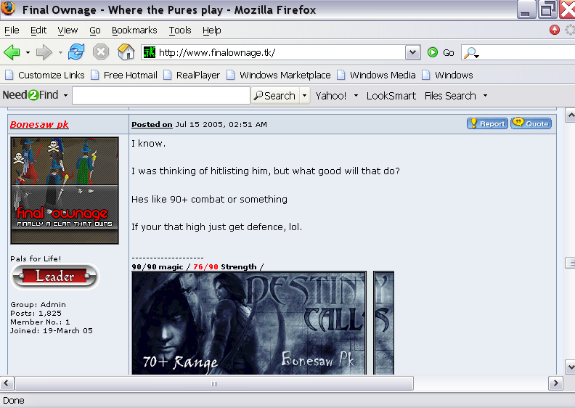Click the address bar URL field
575x408 pixels.
pos(281,52)
